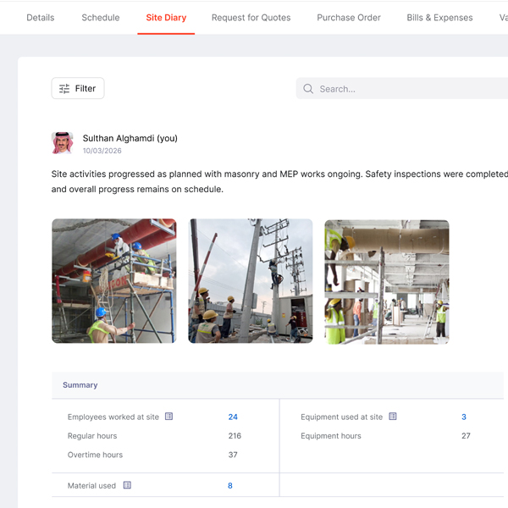The height and width of the screenshot is (508, 508).
Task: Open list icon beside Material used
Action: [x=127, y=485]
